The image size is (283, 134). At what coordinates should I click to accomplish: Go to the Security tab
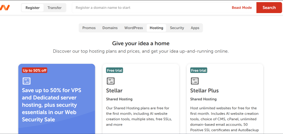(177, 28)
